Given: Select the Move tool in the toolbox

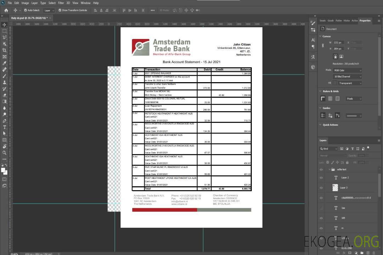Looking at the screenshot, I should (x=4, y=25).
